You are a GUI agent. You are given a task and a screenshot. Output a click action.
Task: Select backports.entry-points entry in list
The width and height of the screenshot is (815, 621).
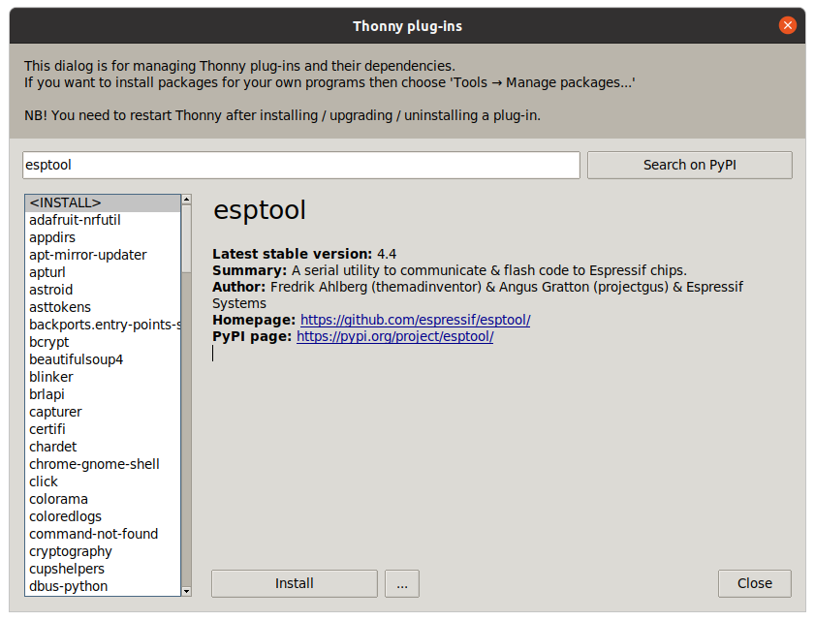coord(103,325)
